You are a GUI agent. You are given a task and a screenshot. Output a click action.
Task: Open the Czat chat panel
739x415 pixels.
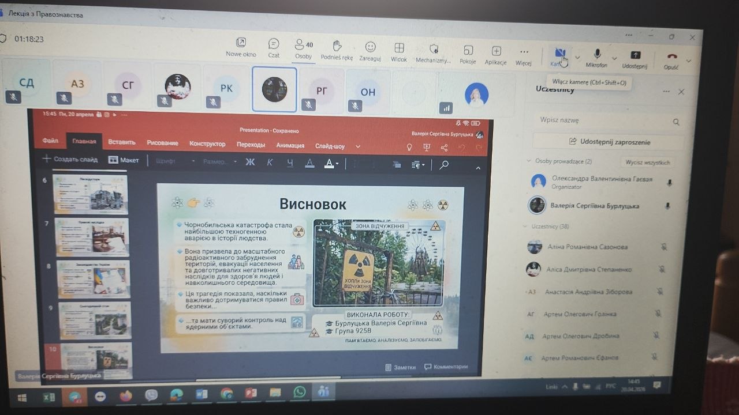(x=274, y=47)
